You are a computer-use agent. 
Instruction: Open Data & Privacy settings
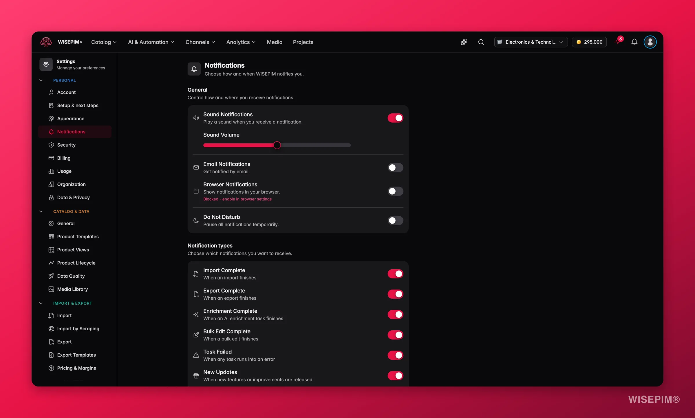75,198
